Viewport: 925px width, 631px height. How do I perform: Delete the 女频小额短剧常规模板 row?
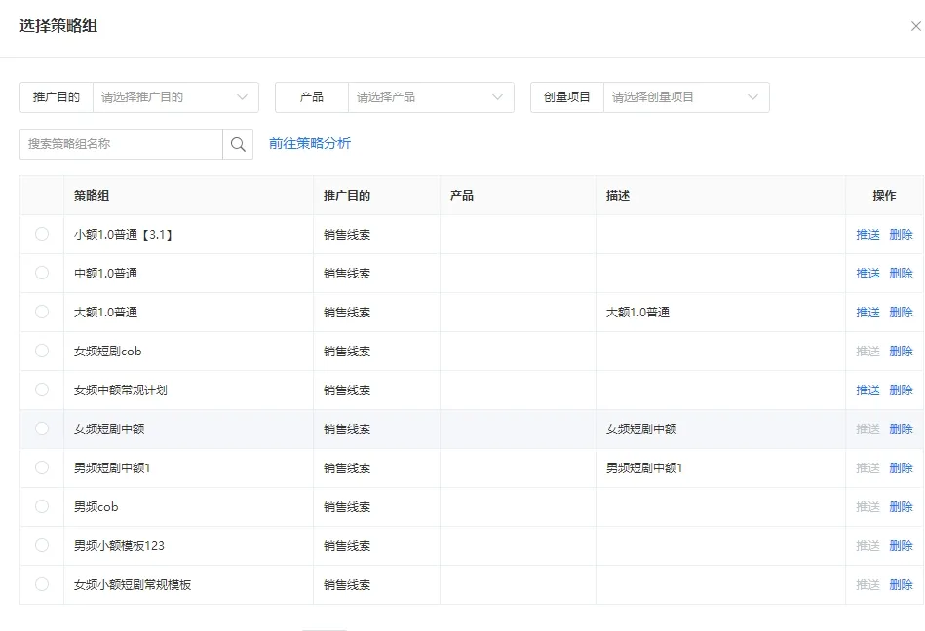point(901,585)
